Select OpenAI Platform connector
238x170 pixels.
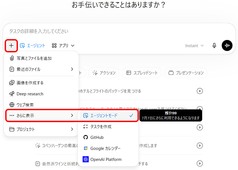[108, 159]
